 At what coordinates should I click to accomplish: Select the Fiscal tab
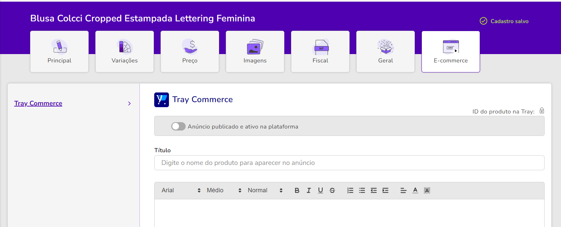[x=320, y=51]
